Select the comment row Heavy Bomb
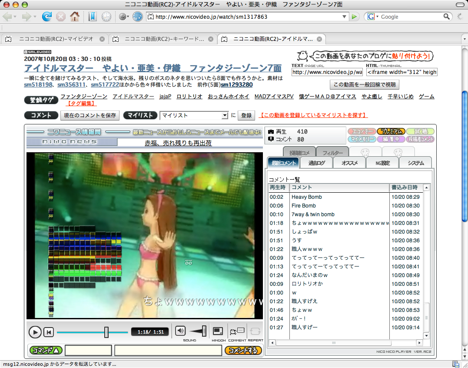 [x=345, y=197]
